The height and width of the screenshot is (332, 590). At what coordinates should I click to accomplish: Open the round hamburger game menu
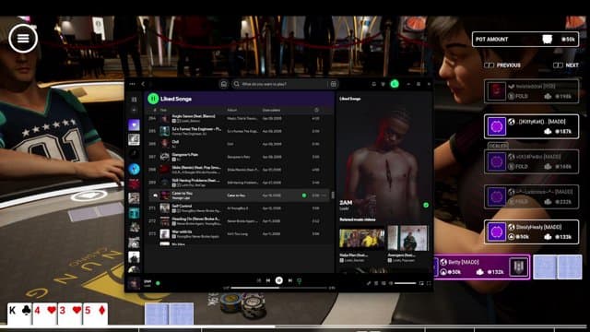23,39
